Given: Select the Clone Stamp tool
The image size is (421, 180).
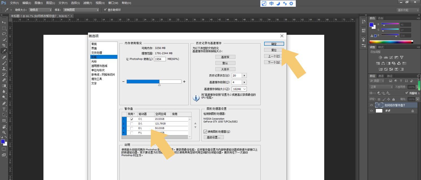Looking at the screenshot, I should point(4,68).
